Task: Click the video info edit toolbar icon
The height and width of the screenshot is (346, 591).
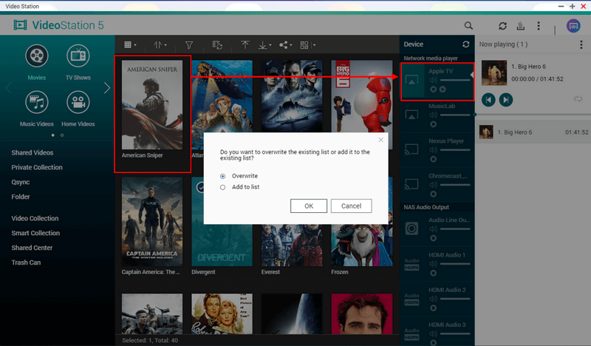Action: click(217, 45)
